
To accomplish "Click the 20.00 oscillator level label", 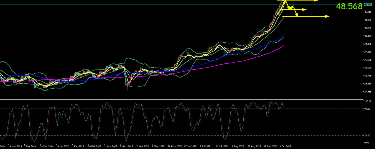I will click(367, 135).
